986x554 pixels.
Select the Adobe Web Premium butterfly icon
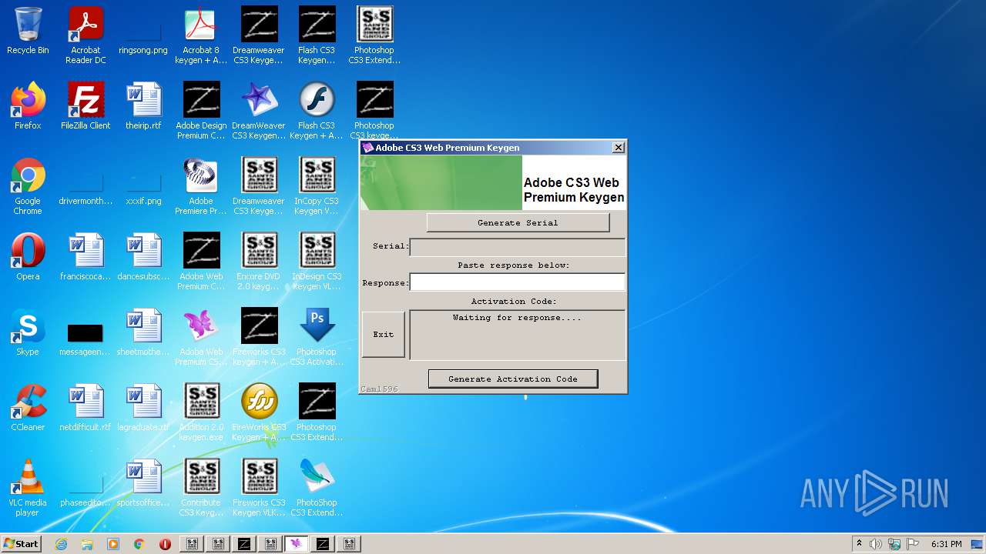point(201,338)
